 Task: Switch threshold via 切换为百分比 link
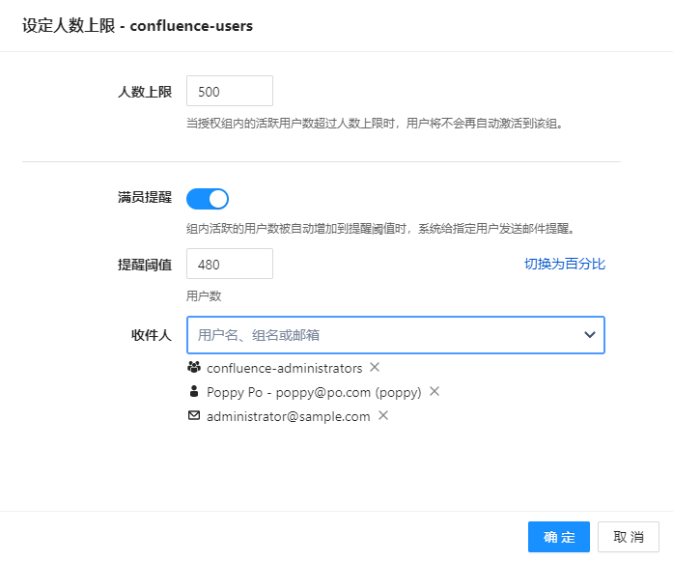coord(564,264)
